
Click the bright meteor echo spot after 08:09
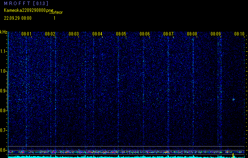[x=233, y=100]
